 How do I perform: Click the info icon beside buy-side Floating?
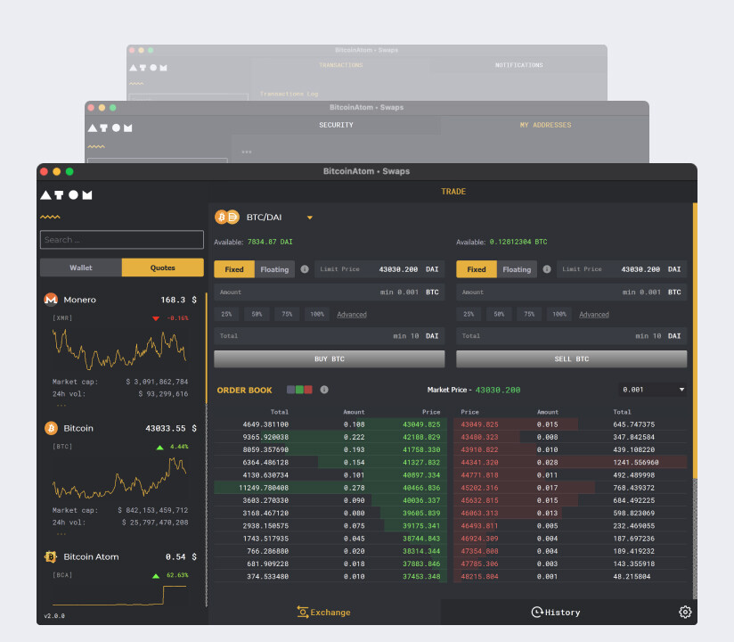pyautogui.click(x=305, y=269)
